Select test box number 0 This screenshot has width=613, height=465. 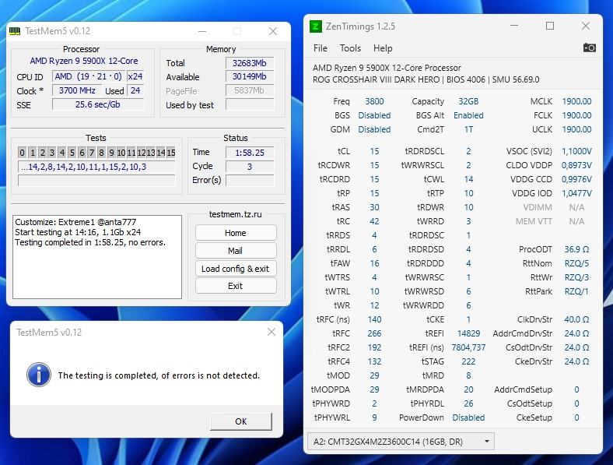click(x=22, y=152)
